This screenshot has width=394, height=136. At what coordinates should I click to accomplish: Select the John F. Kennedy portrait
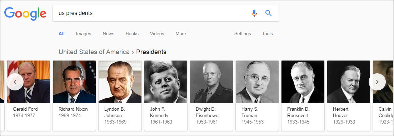click(x=166, y=82)
